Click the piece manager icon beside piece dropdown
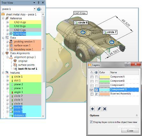The width and height of the screenshot is (142, 136). click(39, 9)
